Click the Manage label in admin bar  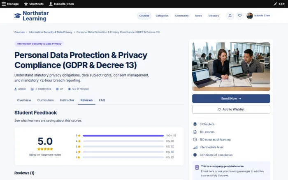click(13, 4)
